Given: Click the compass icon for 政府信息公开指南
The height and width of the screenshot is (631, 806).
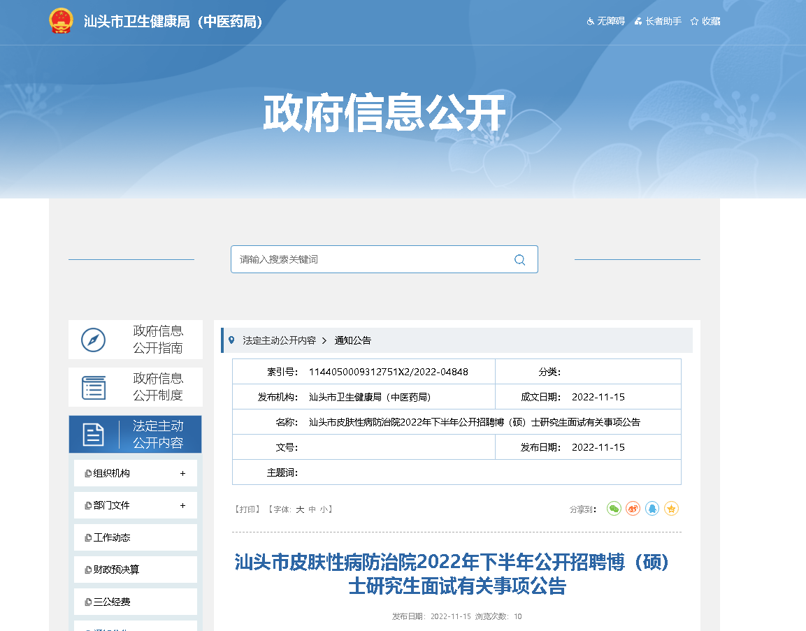Looking at the screenshot, I should click(x=93, y=340).
